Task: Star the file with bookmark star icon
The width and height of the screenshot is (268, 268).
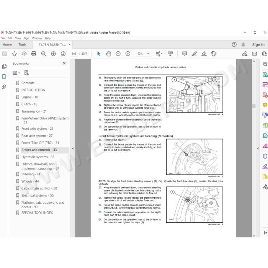Action: pyautogui.click(x=15, y=54)
